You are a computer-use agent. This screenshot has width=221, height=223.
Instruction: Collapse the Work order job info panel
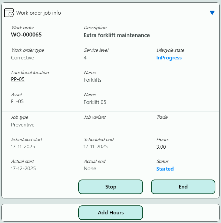[x=212, y=13]
